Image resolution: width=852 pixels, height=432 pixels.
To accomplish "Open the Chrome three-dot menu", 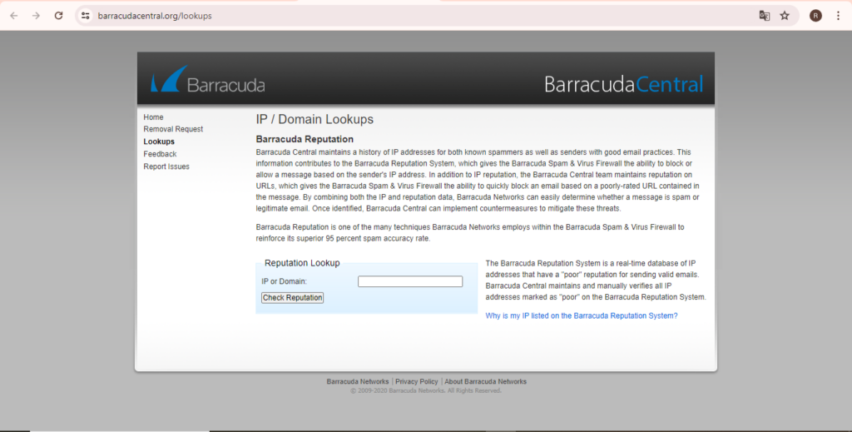I will coord(838,16).
